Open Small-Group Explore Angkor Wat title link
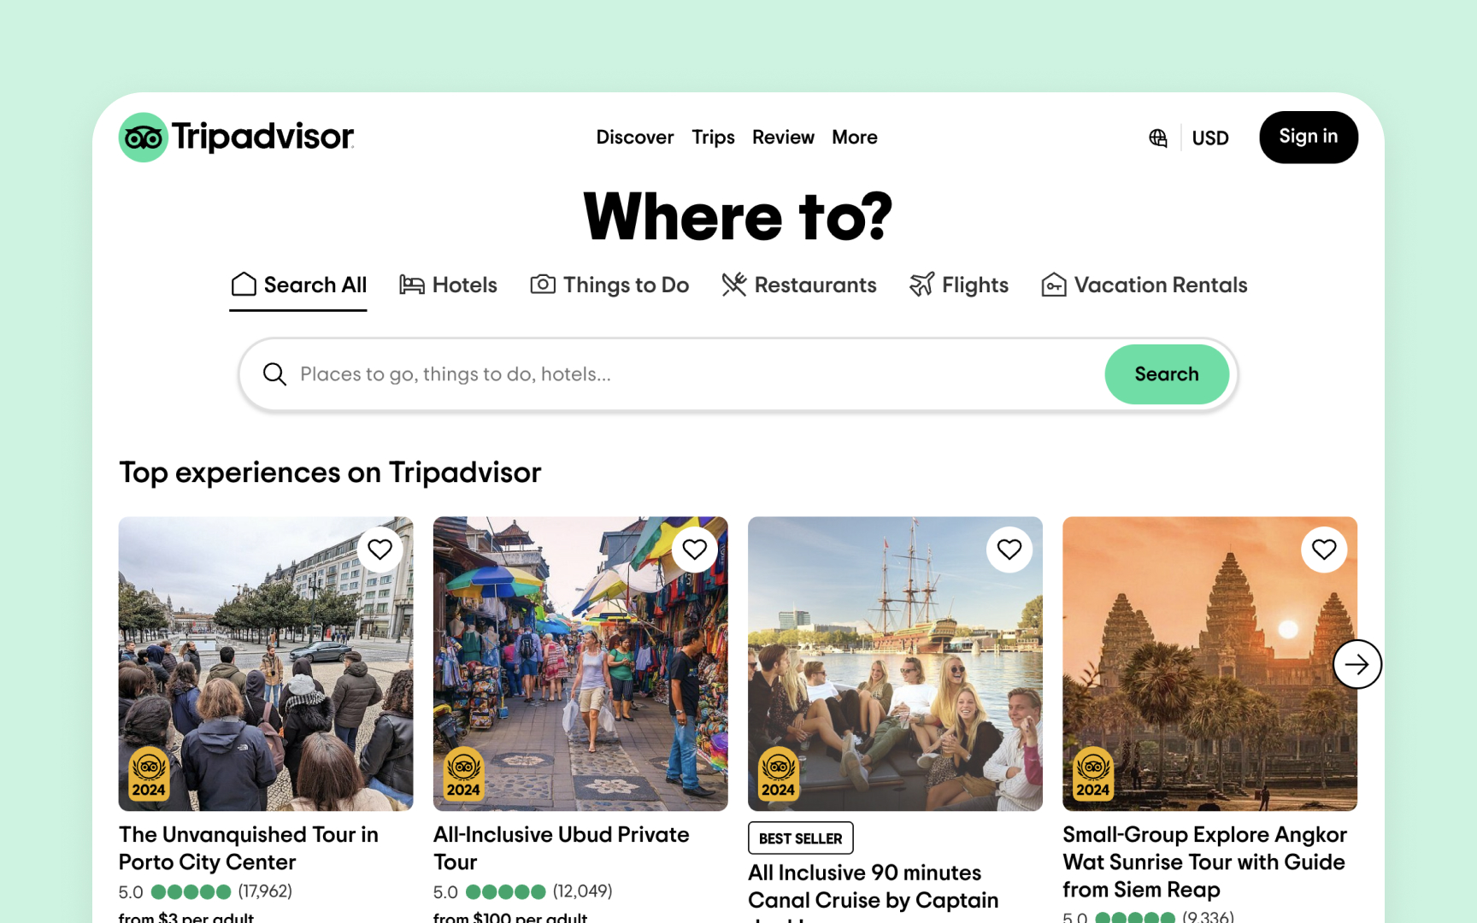 [x=1205, y=862]
